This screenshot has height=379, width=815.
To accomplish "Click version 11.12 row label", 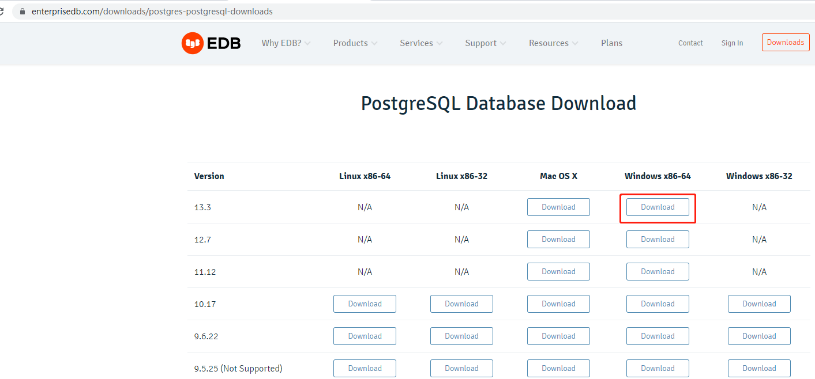I will [205, 272].
